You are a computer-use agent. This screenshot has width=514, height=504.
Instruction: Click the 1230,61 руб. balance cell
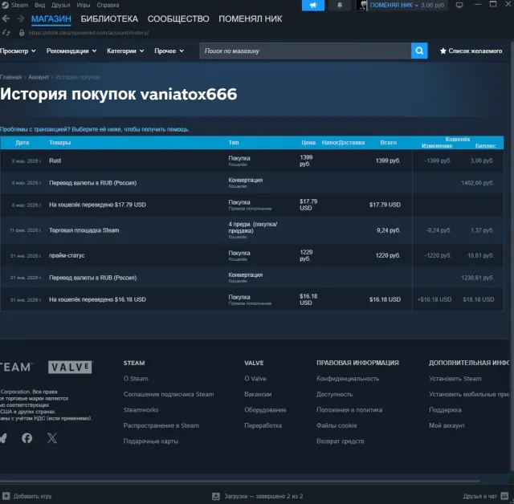pyautogui.click(x=477, y=278)
